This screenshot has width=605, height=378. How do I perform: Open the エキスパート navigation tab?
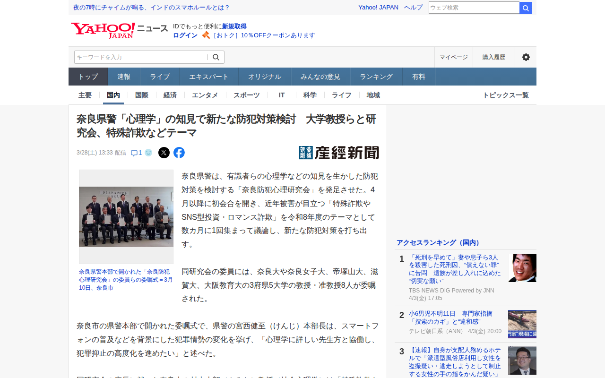tap(209, 77)
